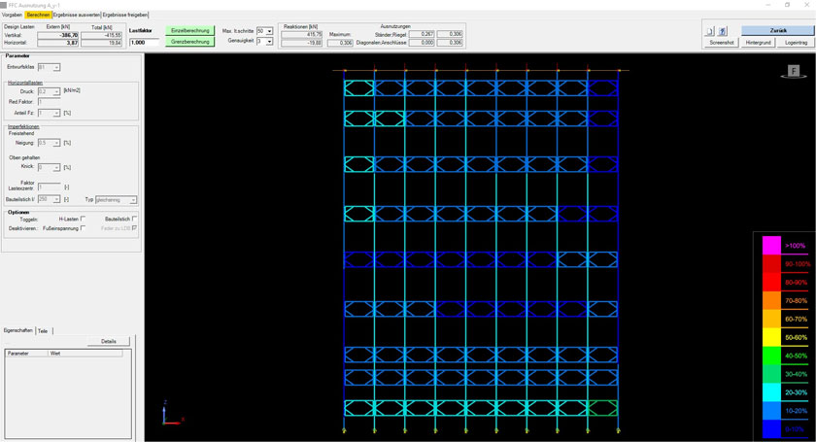Check the Fußeinspannung checkbox
Screen dimensions: 816x442
click(x=84, y=227)
